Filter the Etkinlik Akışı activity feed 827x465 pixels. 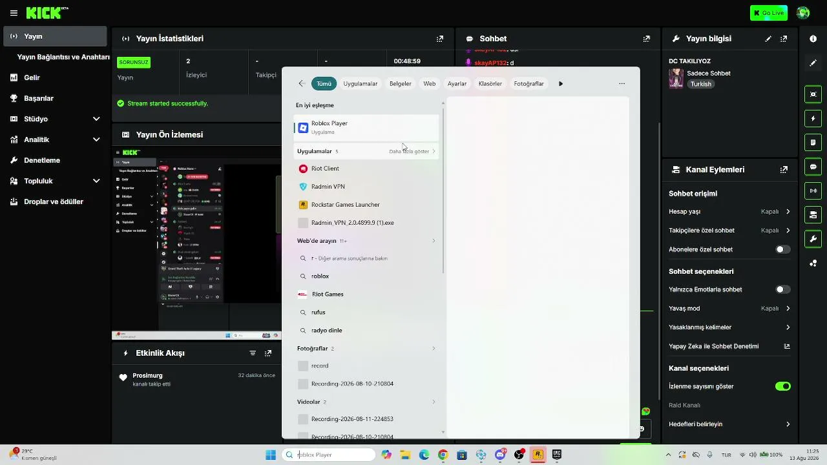(253, 353)
